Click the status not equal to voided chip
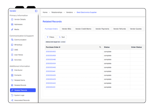The image size is (154, 109). pyautogui.click(x=55, y=42)
